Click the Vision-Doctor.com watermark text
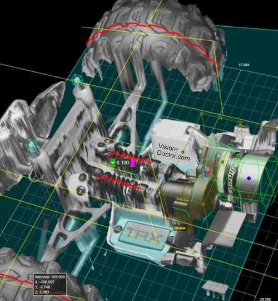 click(x=173, y=153)
